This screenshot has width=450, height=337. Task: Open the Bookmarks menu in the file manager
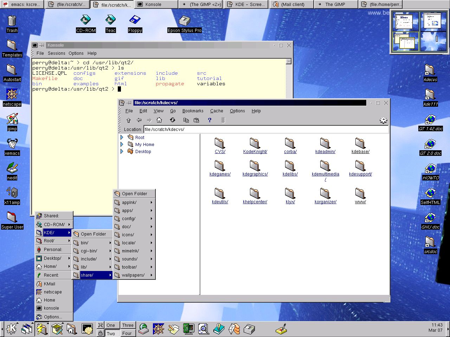click(x=193, y=111)
